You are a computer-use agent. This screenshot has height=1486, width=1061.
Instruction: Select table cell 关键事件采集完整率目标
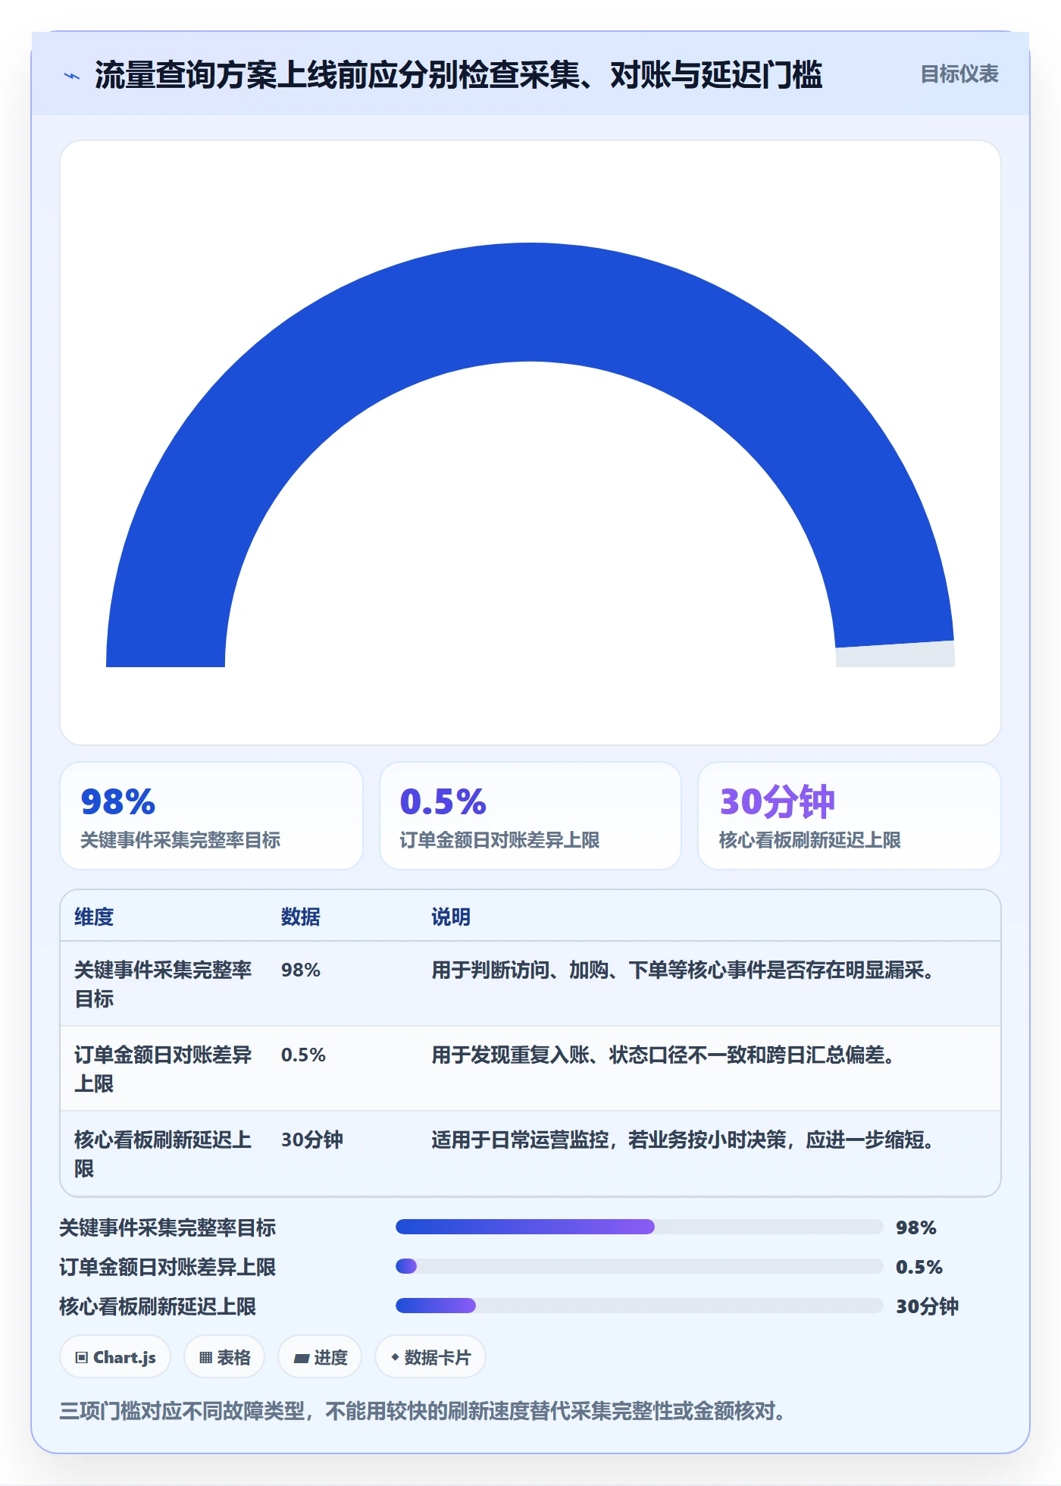(163, 984)
